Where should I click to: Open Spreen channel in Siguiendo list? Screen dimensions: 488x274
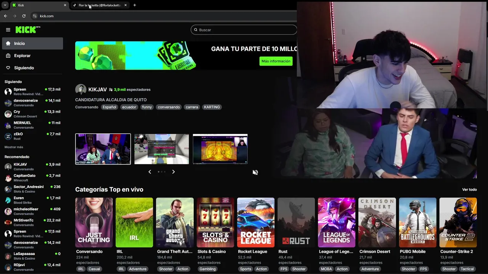tap(32, 92)
